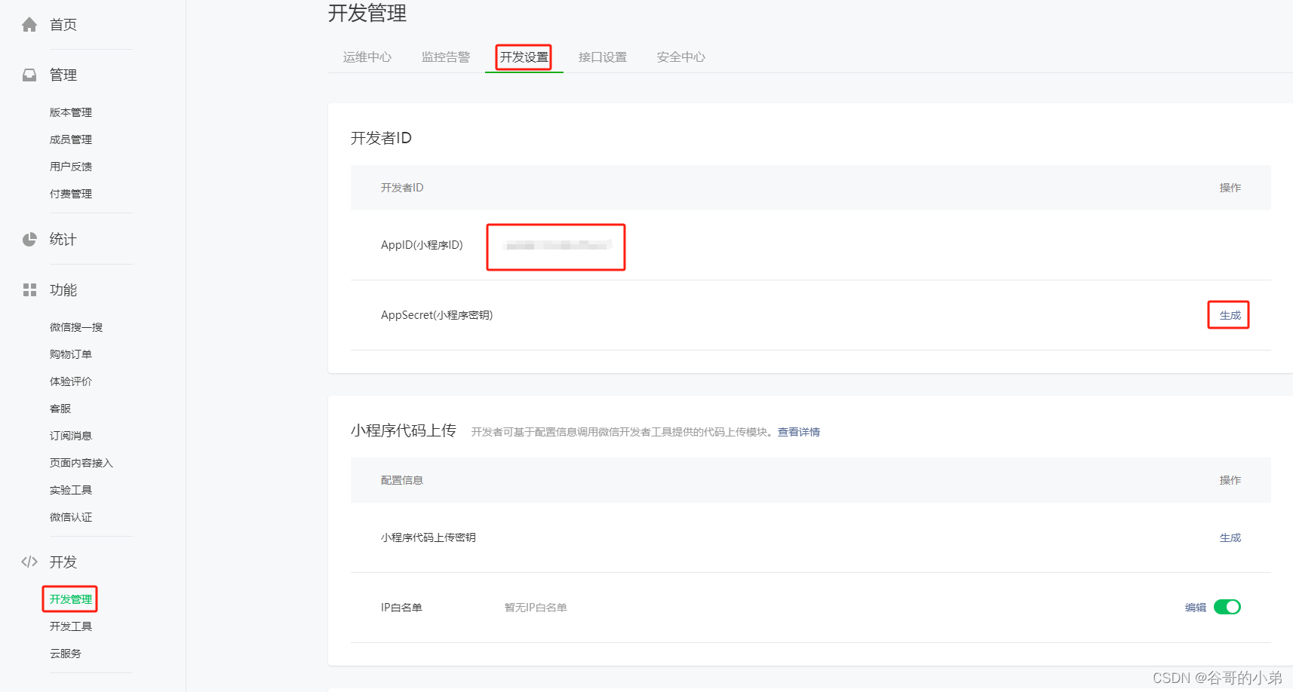
Task: Click the AppID(小程序ID) label
Action: pyautogui.click(x=422, y=245)
